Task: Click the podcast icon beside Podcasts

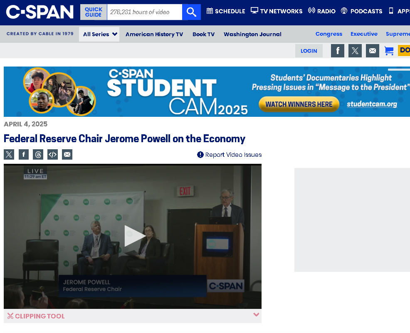Action: [344, 11]
